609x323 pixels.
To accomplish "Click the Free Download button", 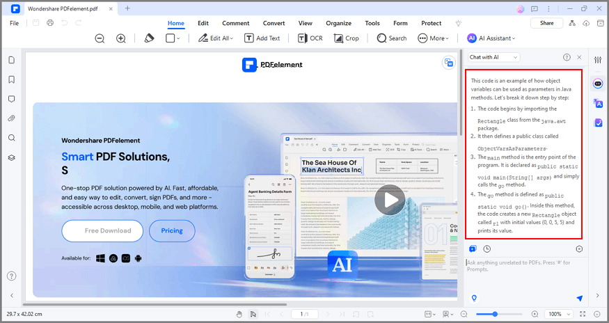I will (x=102, y=230).
